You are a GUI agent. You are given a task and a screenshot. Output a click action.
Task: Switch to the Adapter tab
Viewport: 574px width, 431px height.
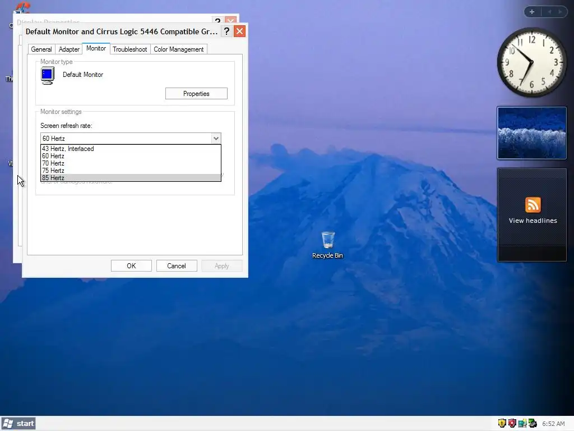click(69, 49)
